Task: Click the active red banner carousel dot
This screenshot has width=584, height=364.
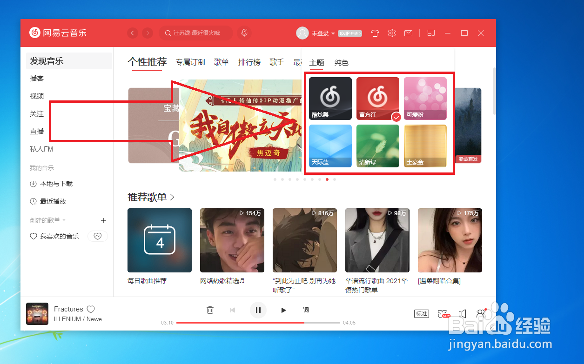Action: pyautogui.click(x=327, y=179)
